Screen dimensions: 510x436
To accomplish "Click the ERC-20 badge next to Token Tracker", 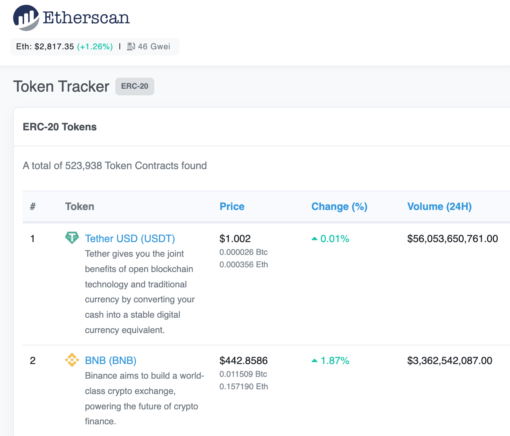I will (135, 87).
